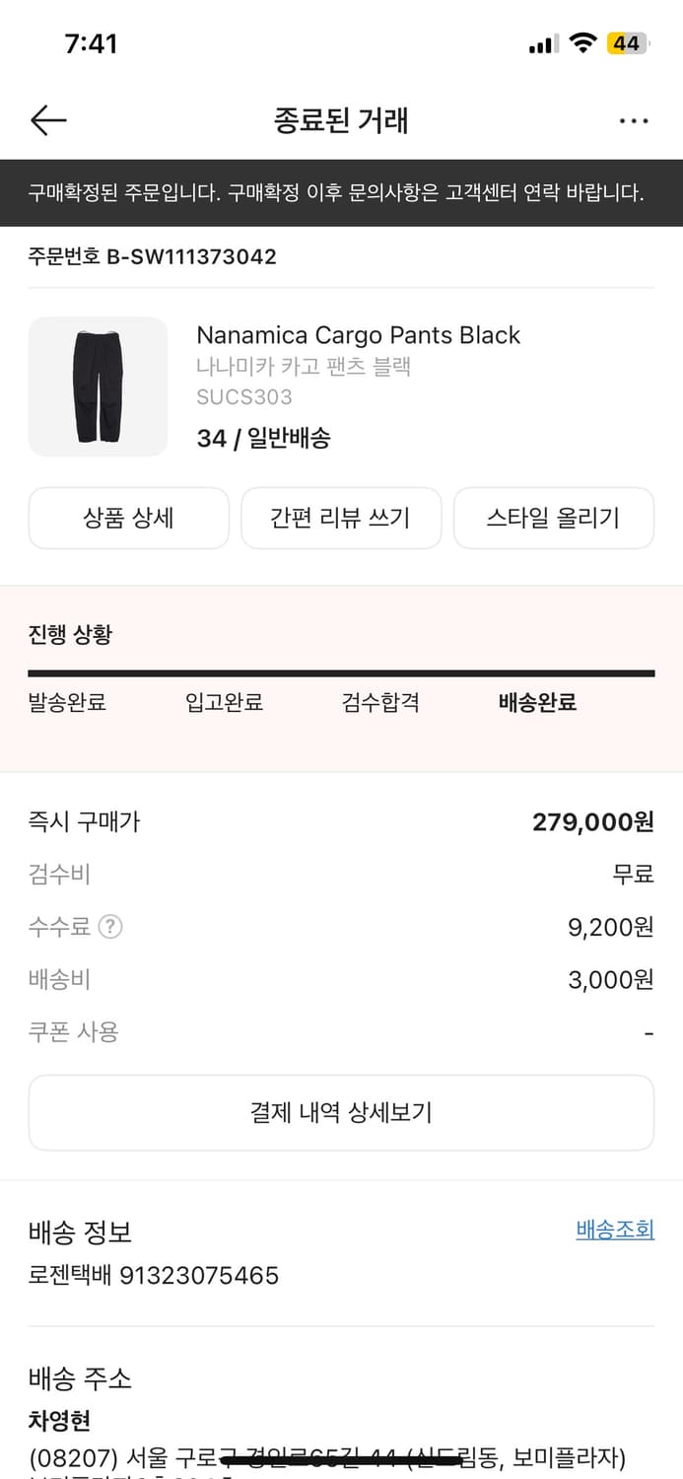Tap the back arrow to exit
The image size is (683, 1479).
pyautogui.click(x=47, y=120)
